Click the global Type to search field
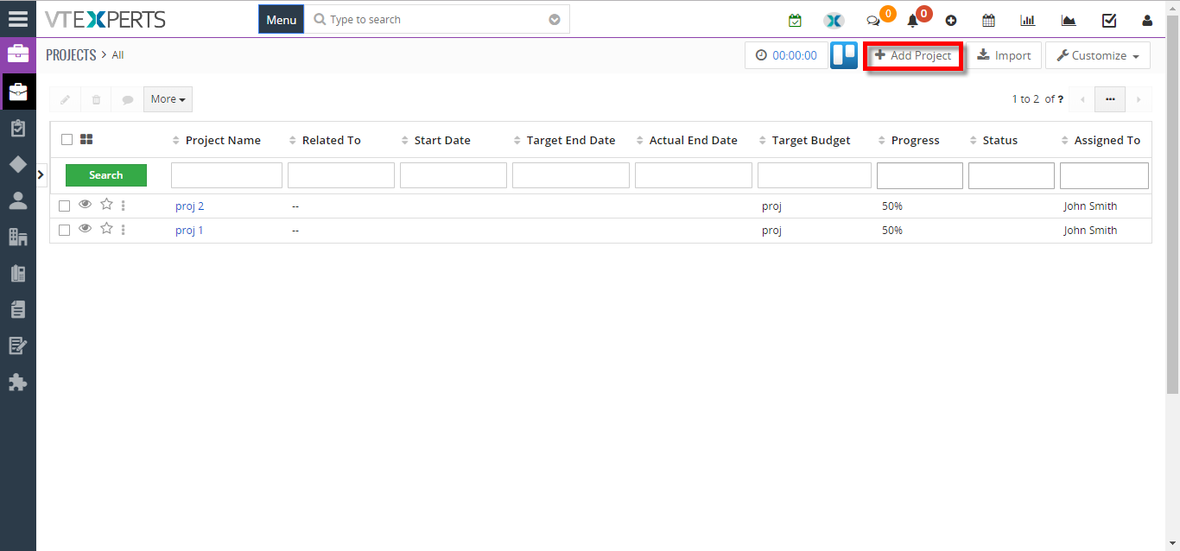1180x551 pixels. pos(437,20)
